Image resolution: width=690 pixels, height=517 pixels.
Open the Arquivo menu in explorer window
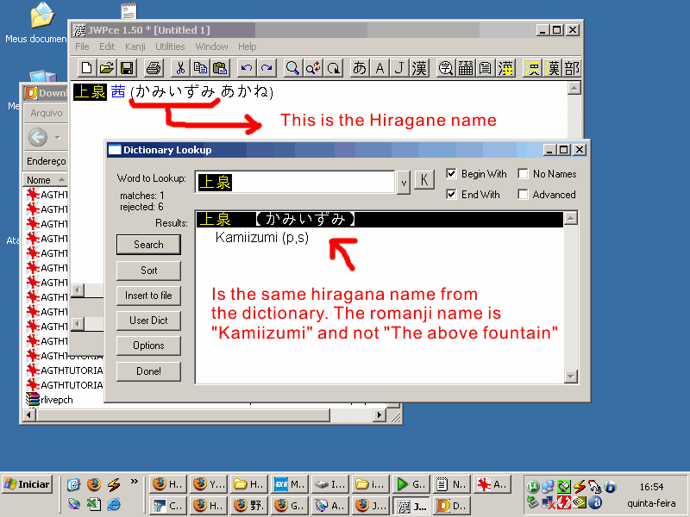click(47, 113)
